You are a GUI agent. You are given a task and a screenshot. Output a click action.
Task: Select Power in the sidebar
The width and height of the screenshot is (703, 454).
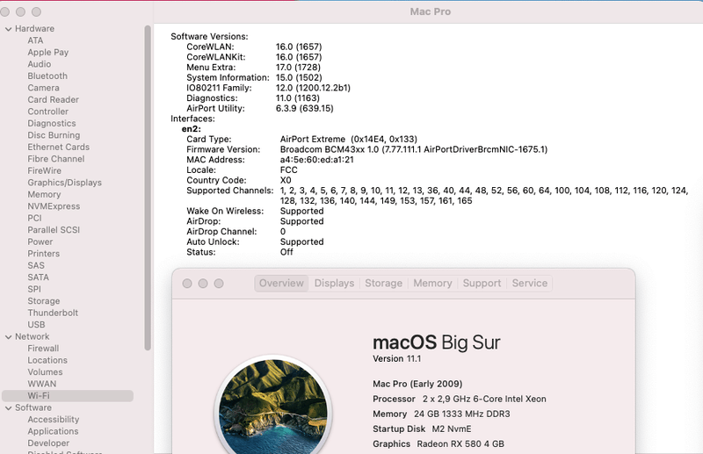point(40,242)
